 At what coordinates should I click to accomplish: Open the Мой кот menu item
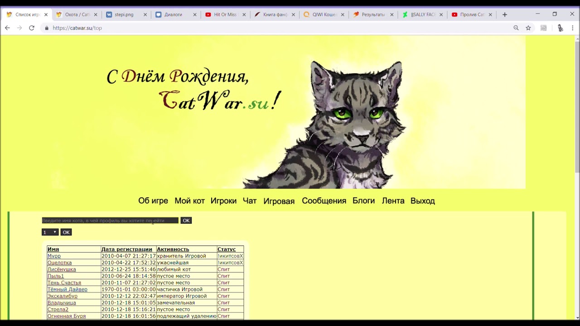(x=189, y=201)
